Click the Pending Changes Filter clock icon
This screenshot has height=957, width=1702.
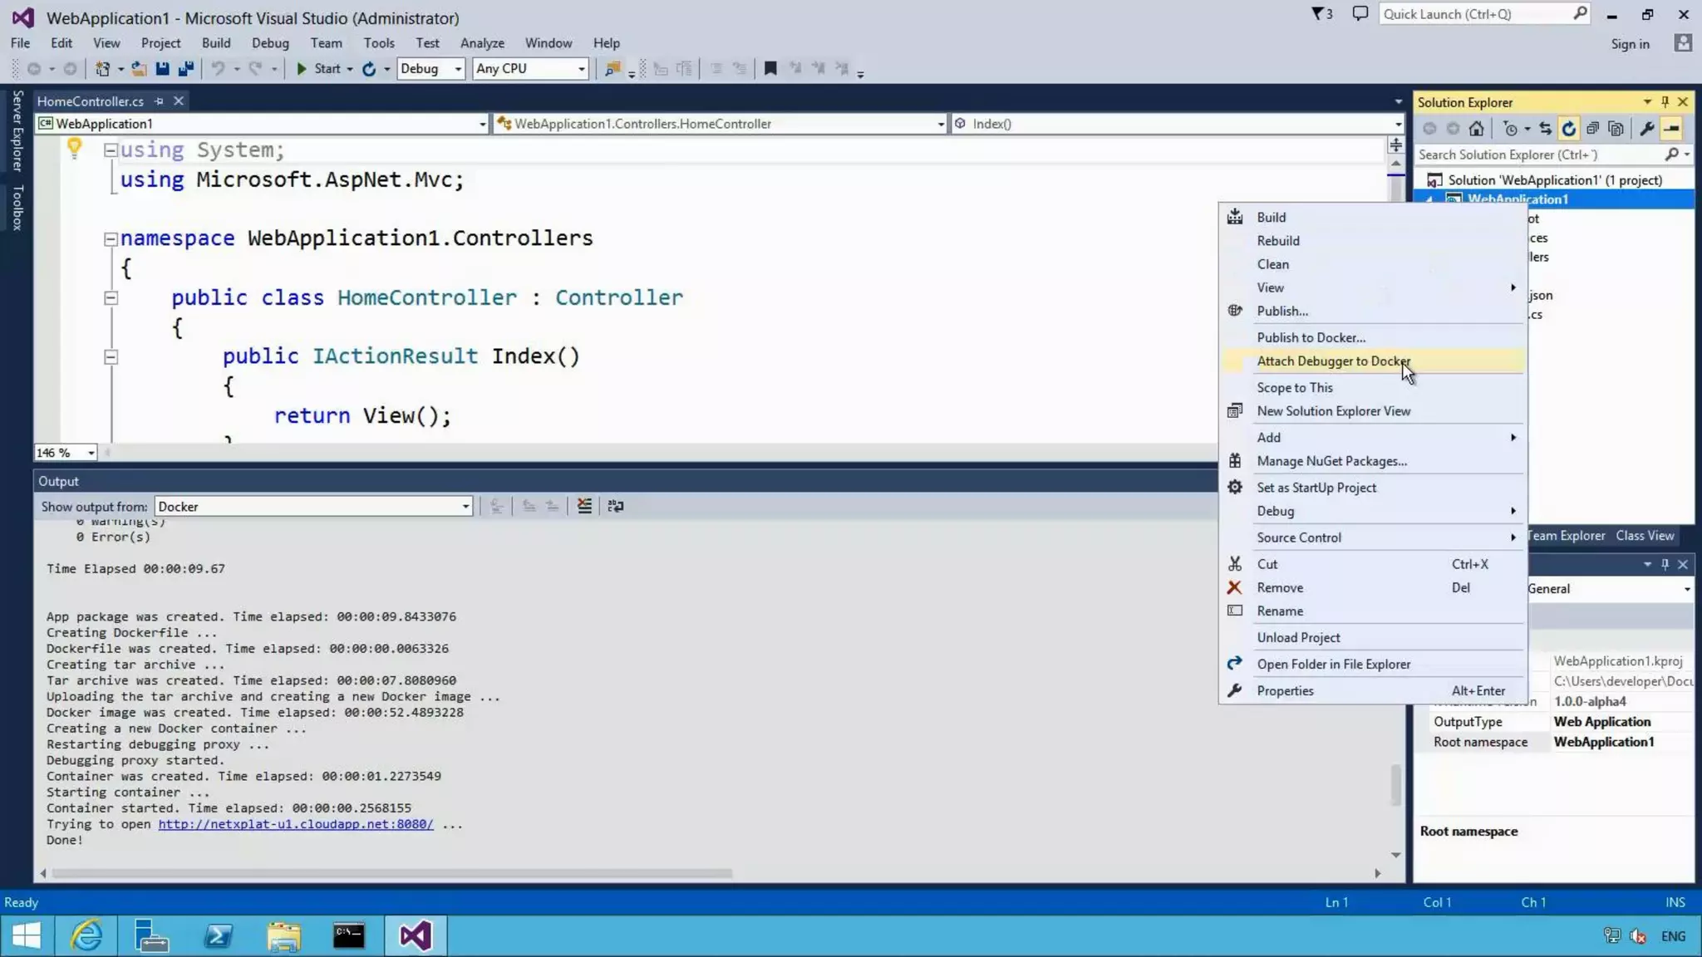point(1510,129)
